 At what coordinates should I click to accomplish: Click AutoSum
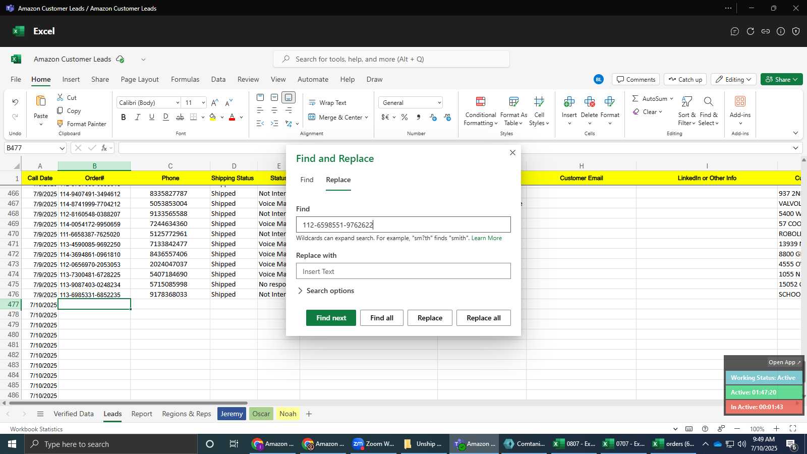[650, 98]
